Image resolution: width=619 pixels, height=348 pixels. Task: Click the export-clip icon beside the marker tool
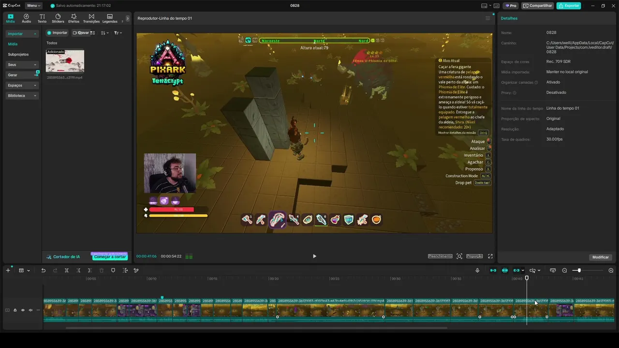[x=125, y=270]
